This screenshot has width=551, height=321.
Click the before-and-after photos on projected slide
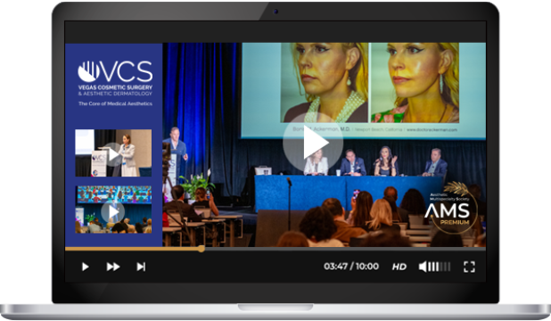tap(370, 83)
